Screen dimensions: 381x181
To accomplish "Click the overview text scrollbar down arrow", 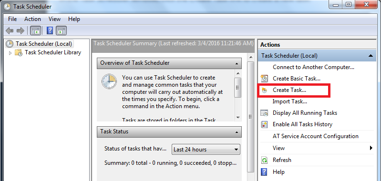I will click(x=238, y=117).
